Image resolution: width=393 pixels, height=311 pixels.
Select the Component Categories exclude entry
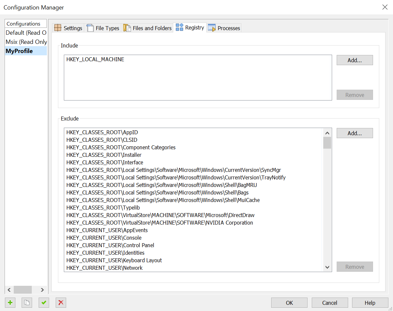(121, 148)
